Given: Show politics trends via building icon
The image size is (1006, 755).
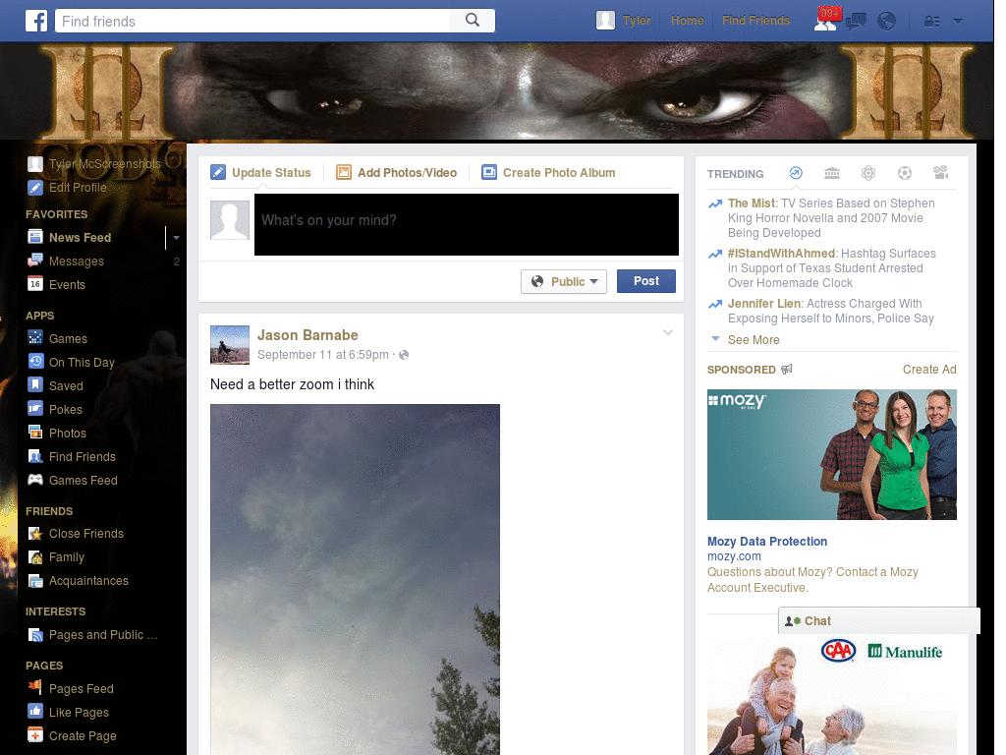Looking at the screenshot, I should (x=832, y=172).
